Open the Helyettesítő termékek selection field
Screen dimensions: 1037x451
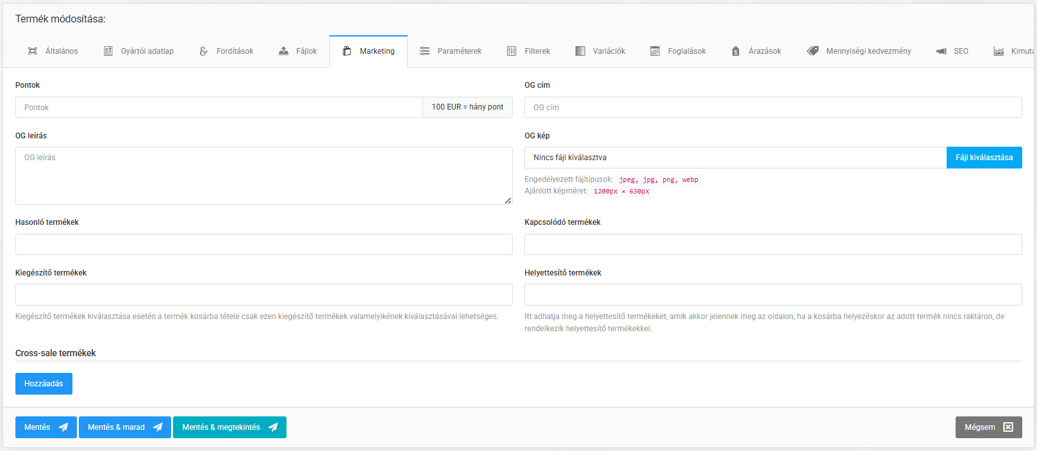[772, 295]
